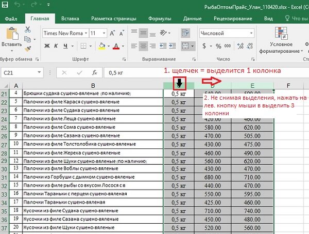Open the Шрифт dialog launcher icon
Screen dimensions: 309x234
(124, 59)
